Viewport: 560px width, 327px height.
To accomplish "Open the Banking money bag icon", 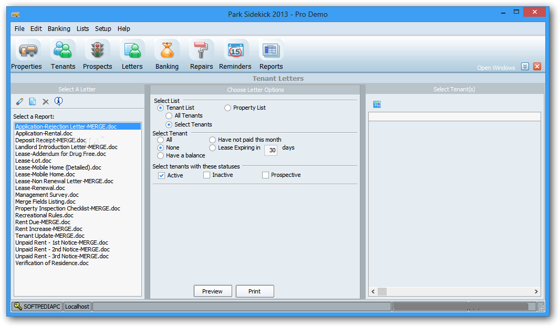I will click(x=167, y=51).
